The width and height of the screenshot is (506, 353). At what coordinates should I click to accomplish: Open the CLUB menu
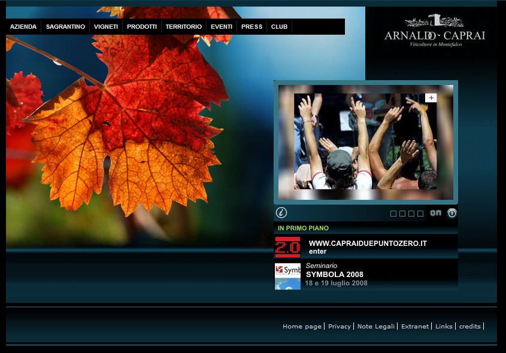point(279,27)
